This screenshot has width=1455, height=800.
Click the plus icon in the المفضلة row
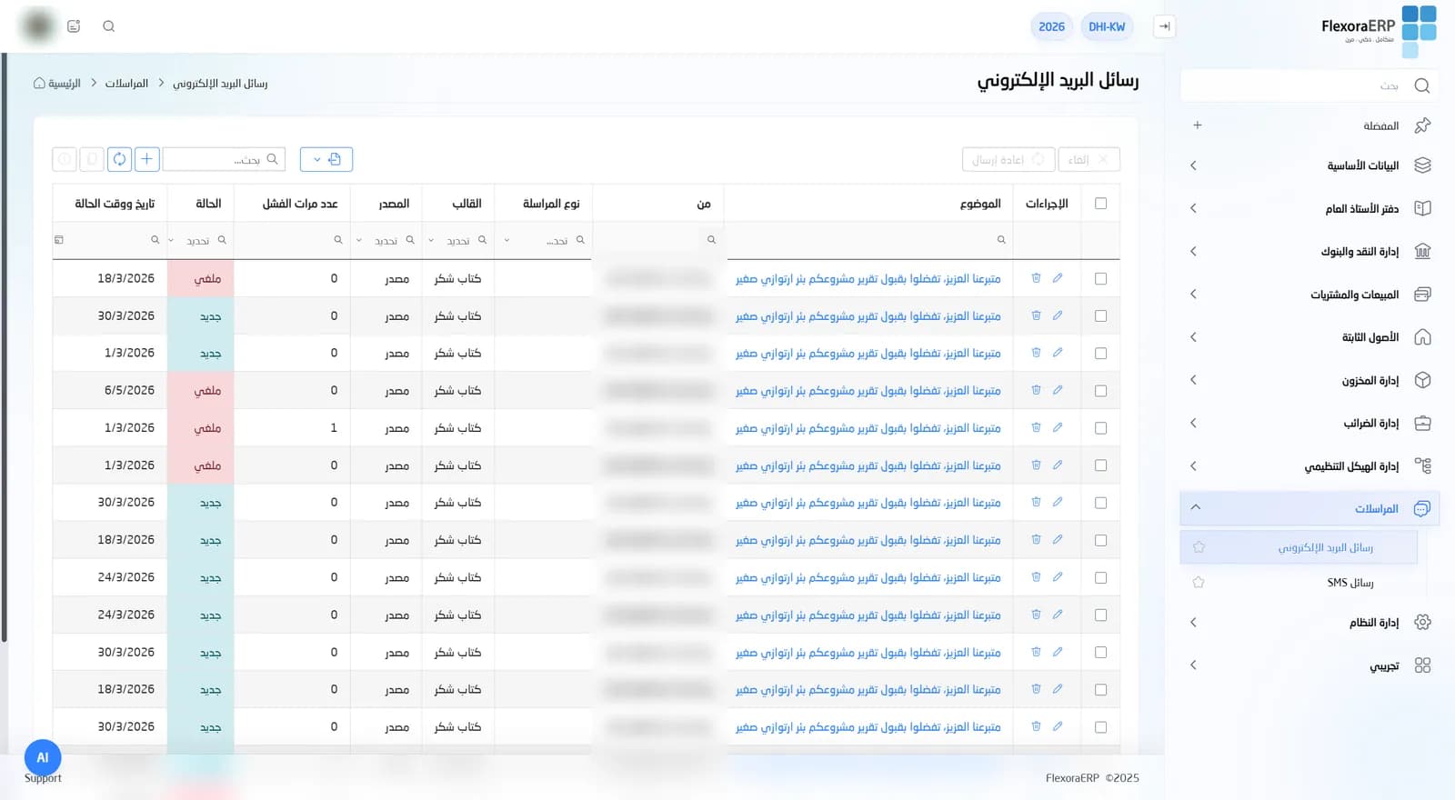[x=1198, y=125]
